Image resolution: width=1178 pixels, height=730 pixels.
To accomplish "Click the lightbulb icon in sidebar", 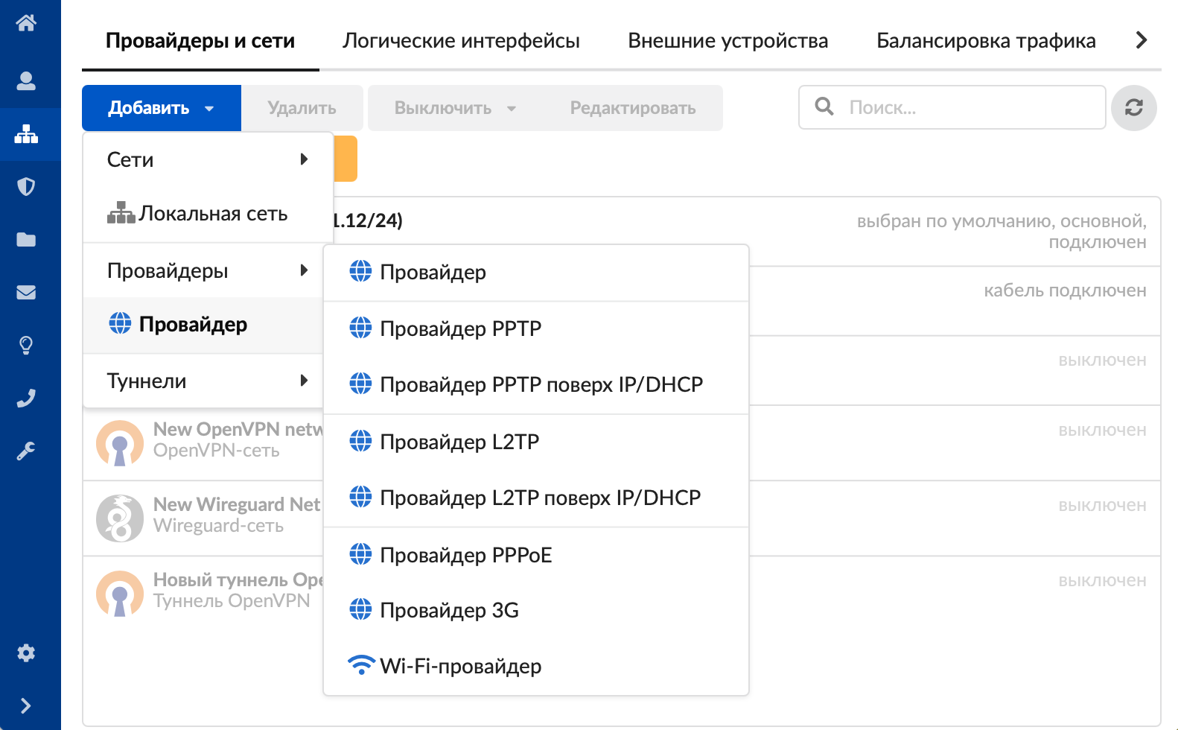I will [x=26, y=345].
